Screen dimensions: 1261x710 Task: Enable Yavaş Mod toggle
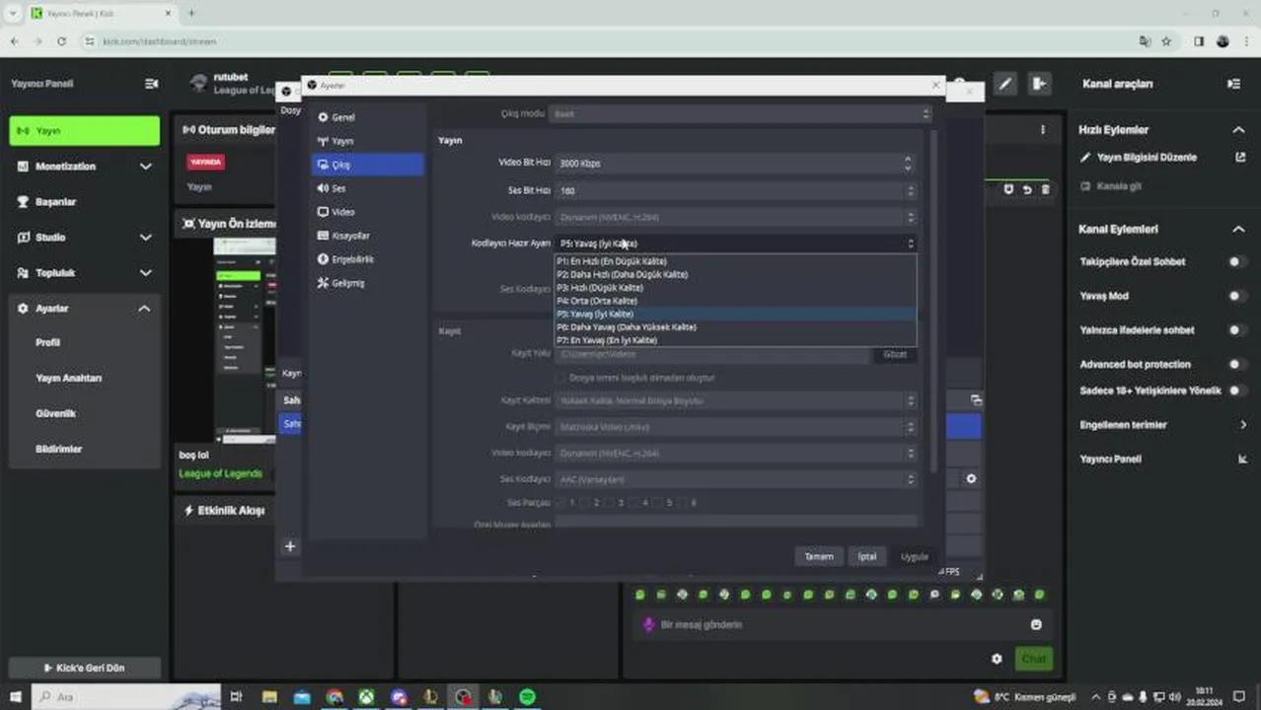pos(1235,296)
